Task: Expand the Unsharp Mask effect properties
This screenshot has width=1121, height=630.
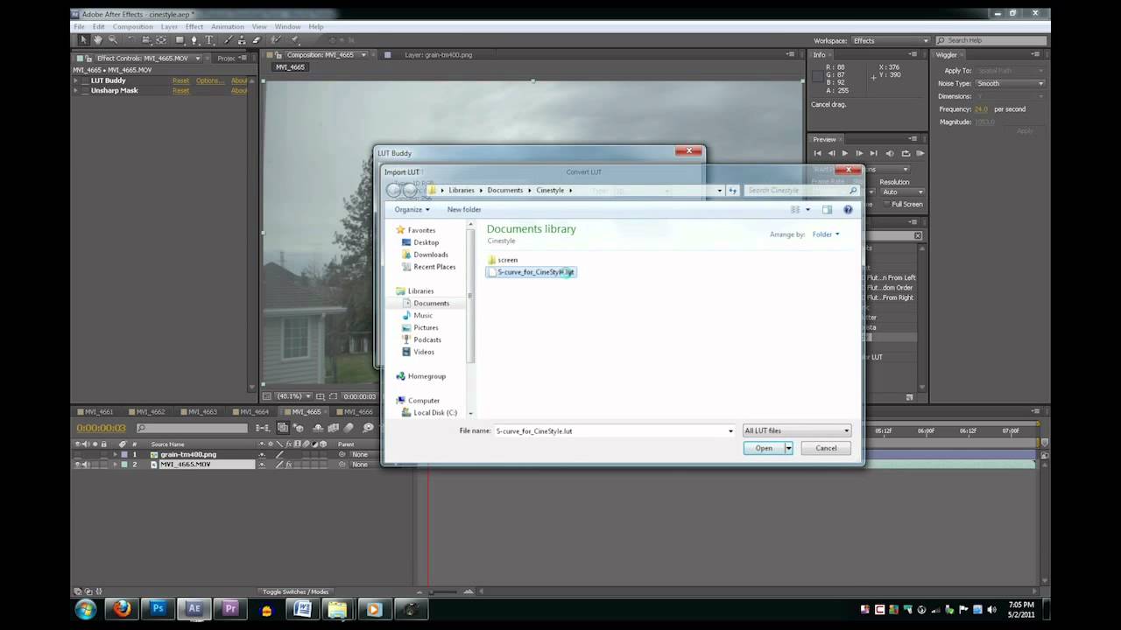Action: tap(76, 91)
